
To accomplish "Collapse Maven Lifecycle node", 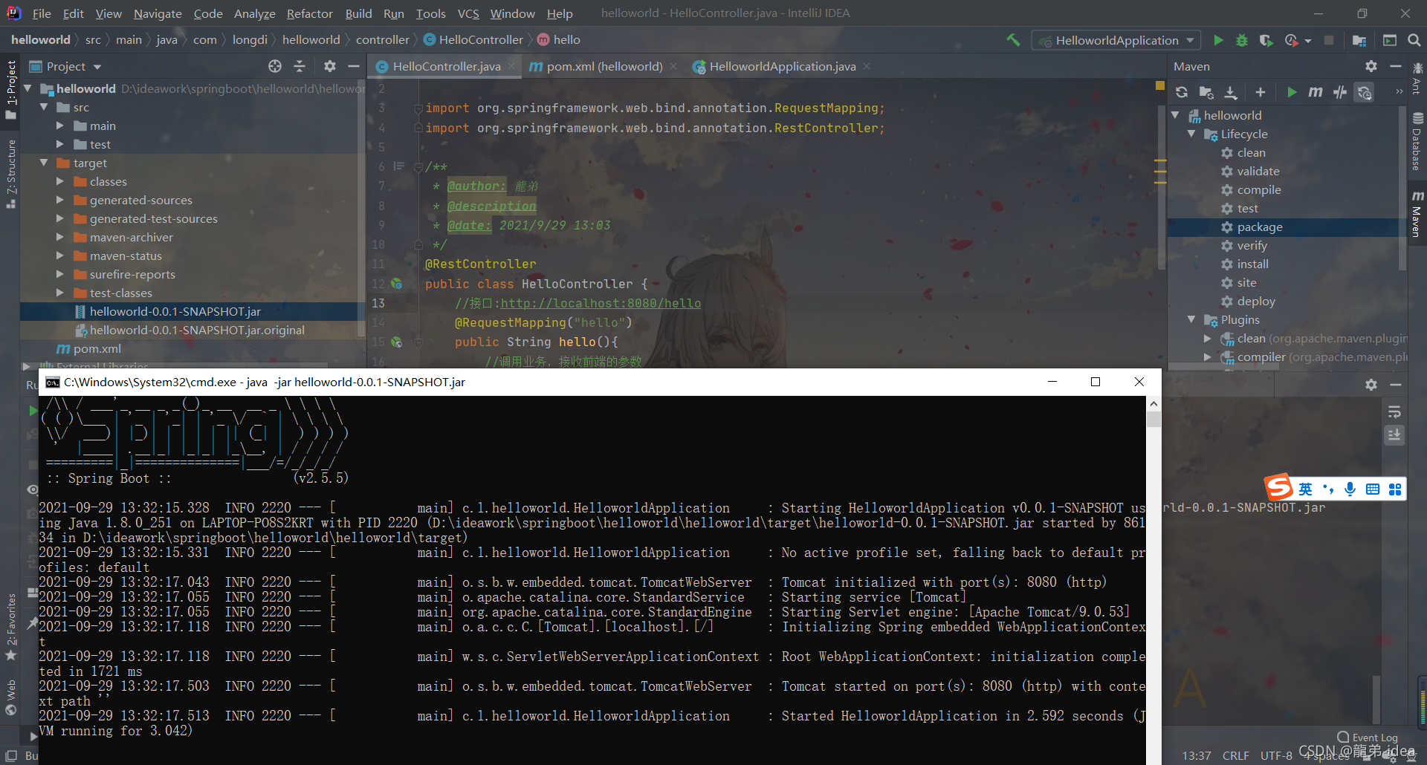I will pos(1191,134).
